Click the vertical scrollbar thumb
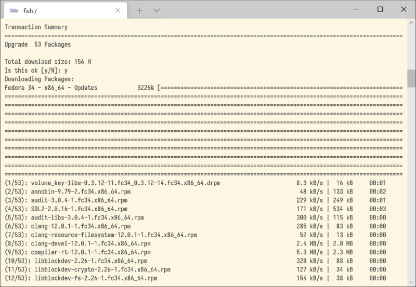 411,78
